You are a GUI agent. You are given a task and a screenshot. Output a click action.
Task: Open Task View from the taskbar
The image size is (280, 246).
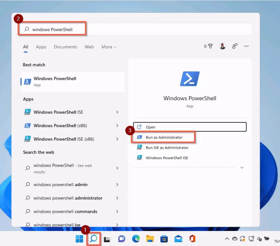coord(107,239)
